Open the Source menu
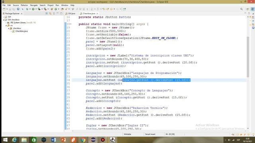Screen dimensions: 255x143 point(16,5)
